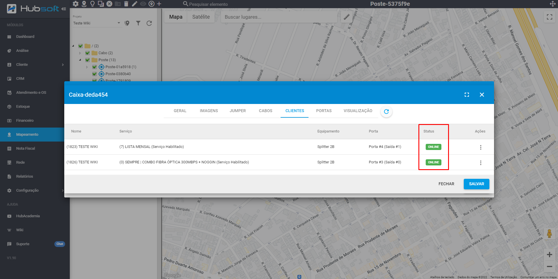Screen dimensions: 558x279
Task: Select the Poste-0380b40 tree item
Action: 118,74
